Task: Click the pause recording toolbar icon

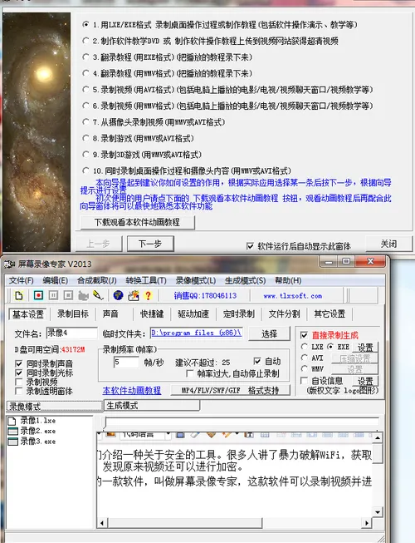Action: [53, 295]
